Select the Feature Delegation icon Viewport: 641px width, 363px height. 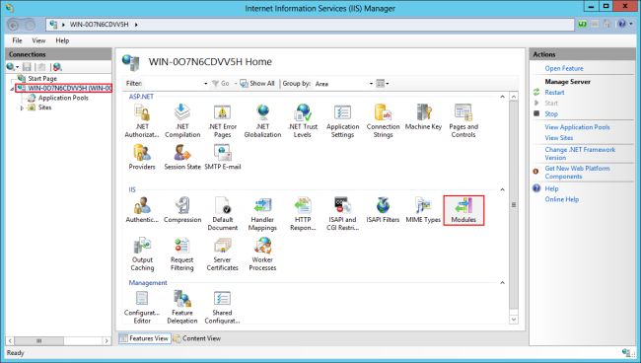182,307
